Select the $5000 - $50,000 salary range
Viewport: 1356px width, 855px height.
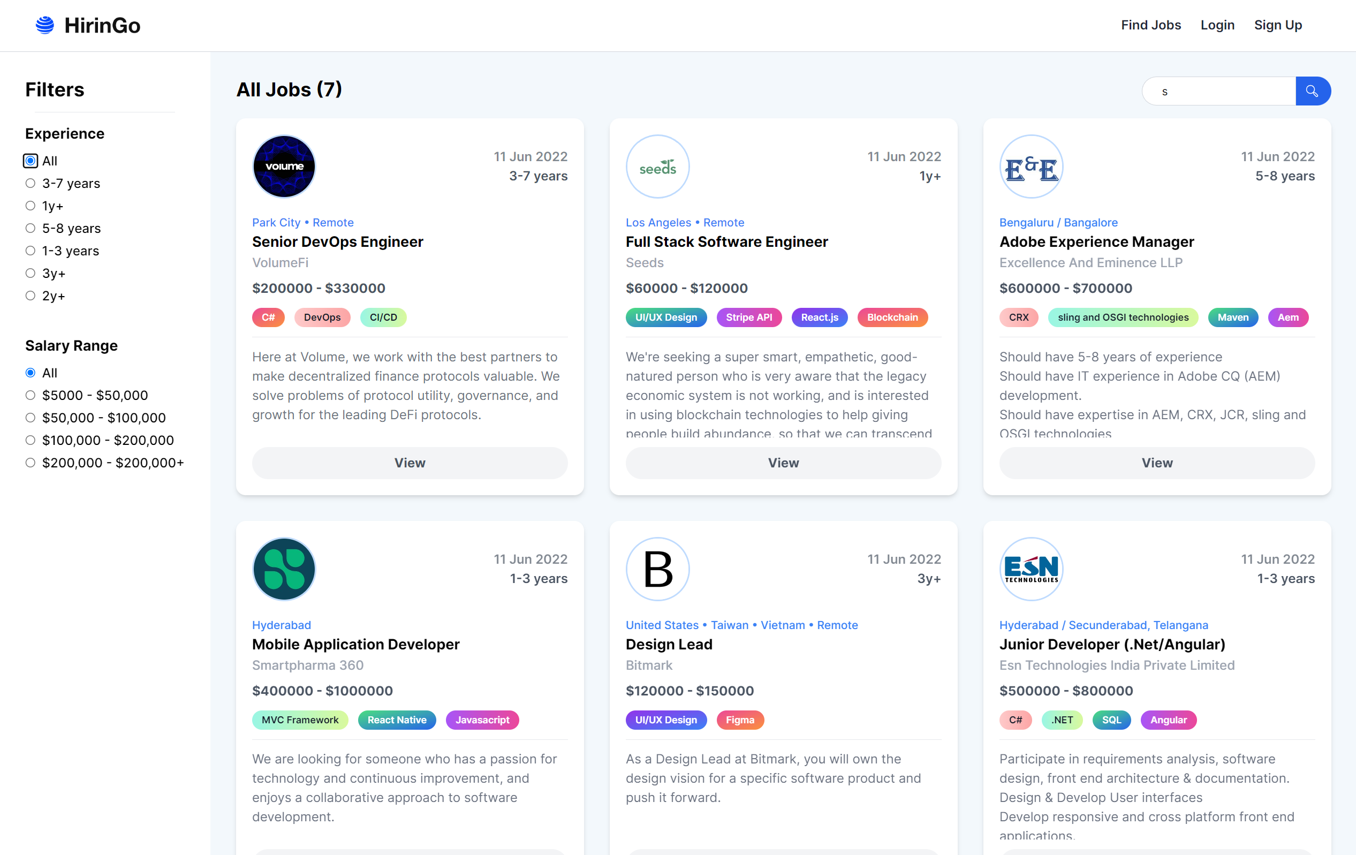click(x=30, y=395)
